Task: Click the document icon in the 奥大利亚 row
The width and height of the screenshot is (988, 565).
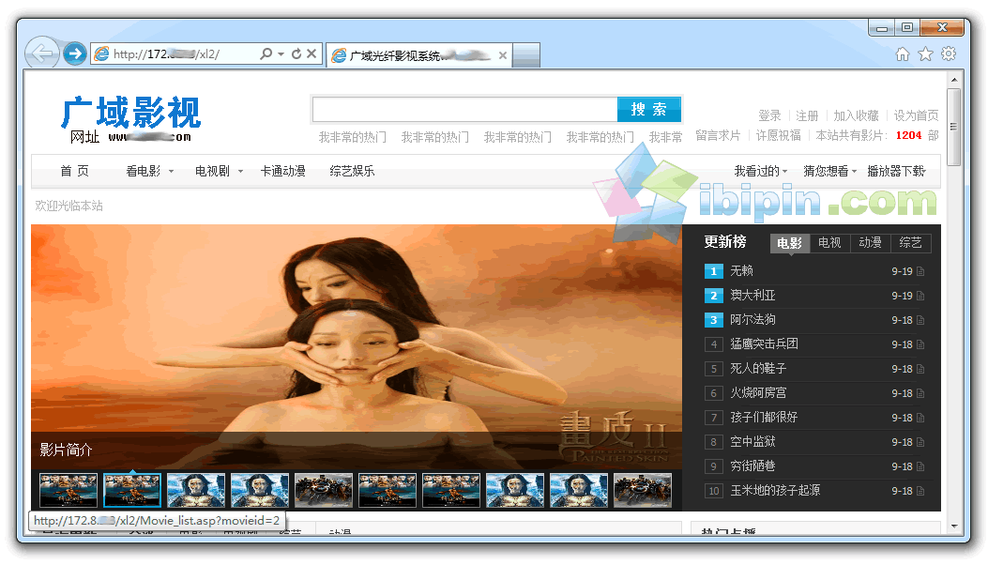Action: click(920, 296)
